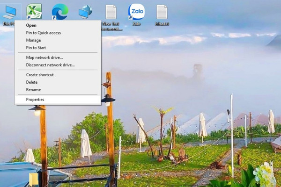Screen dimensions: 281x187
Task: Open the Zalo app shortcut
Action: point(137,12)
